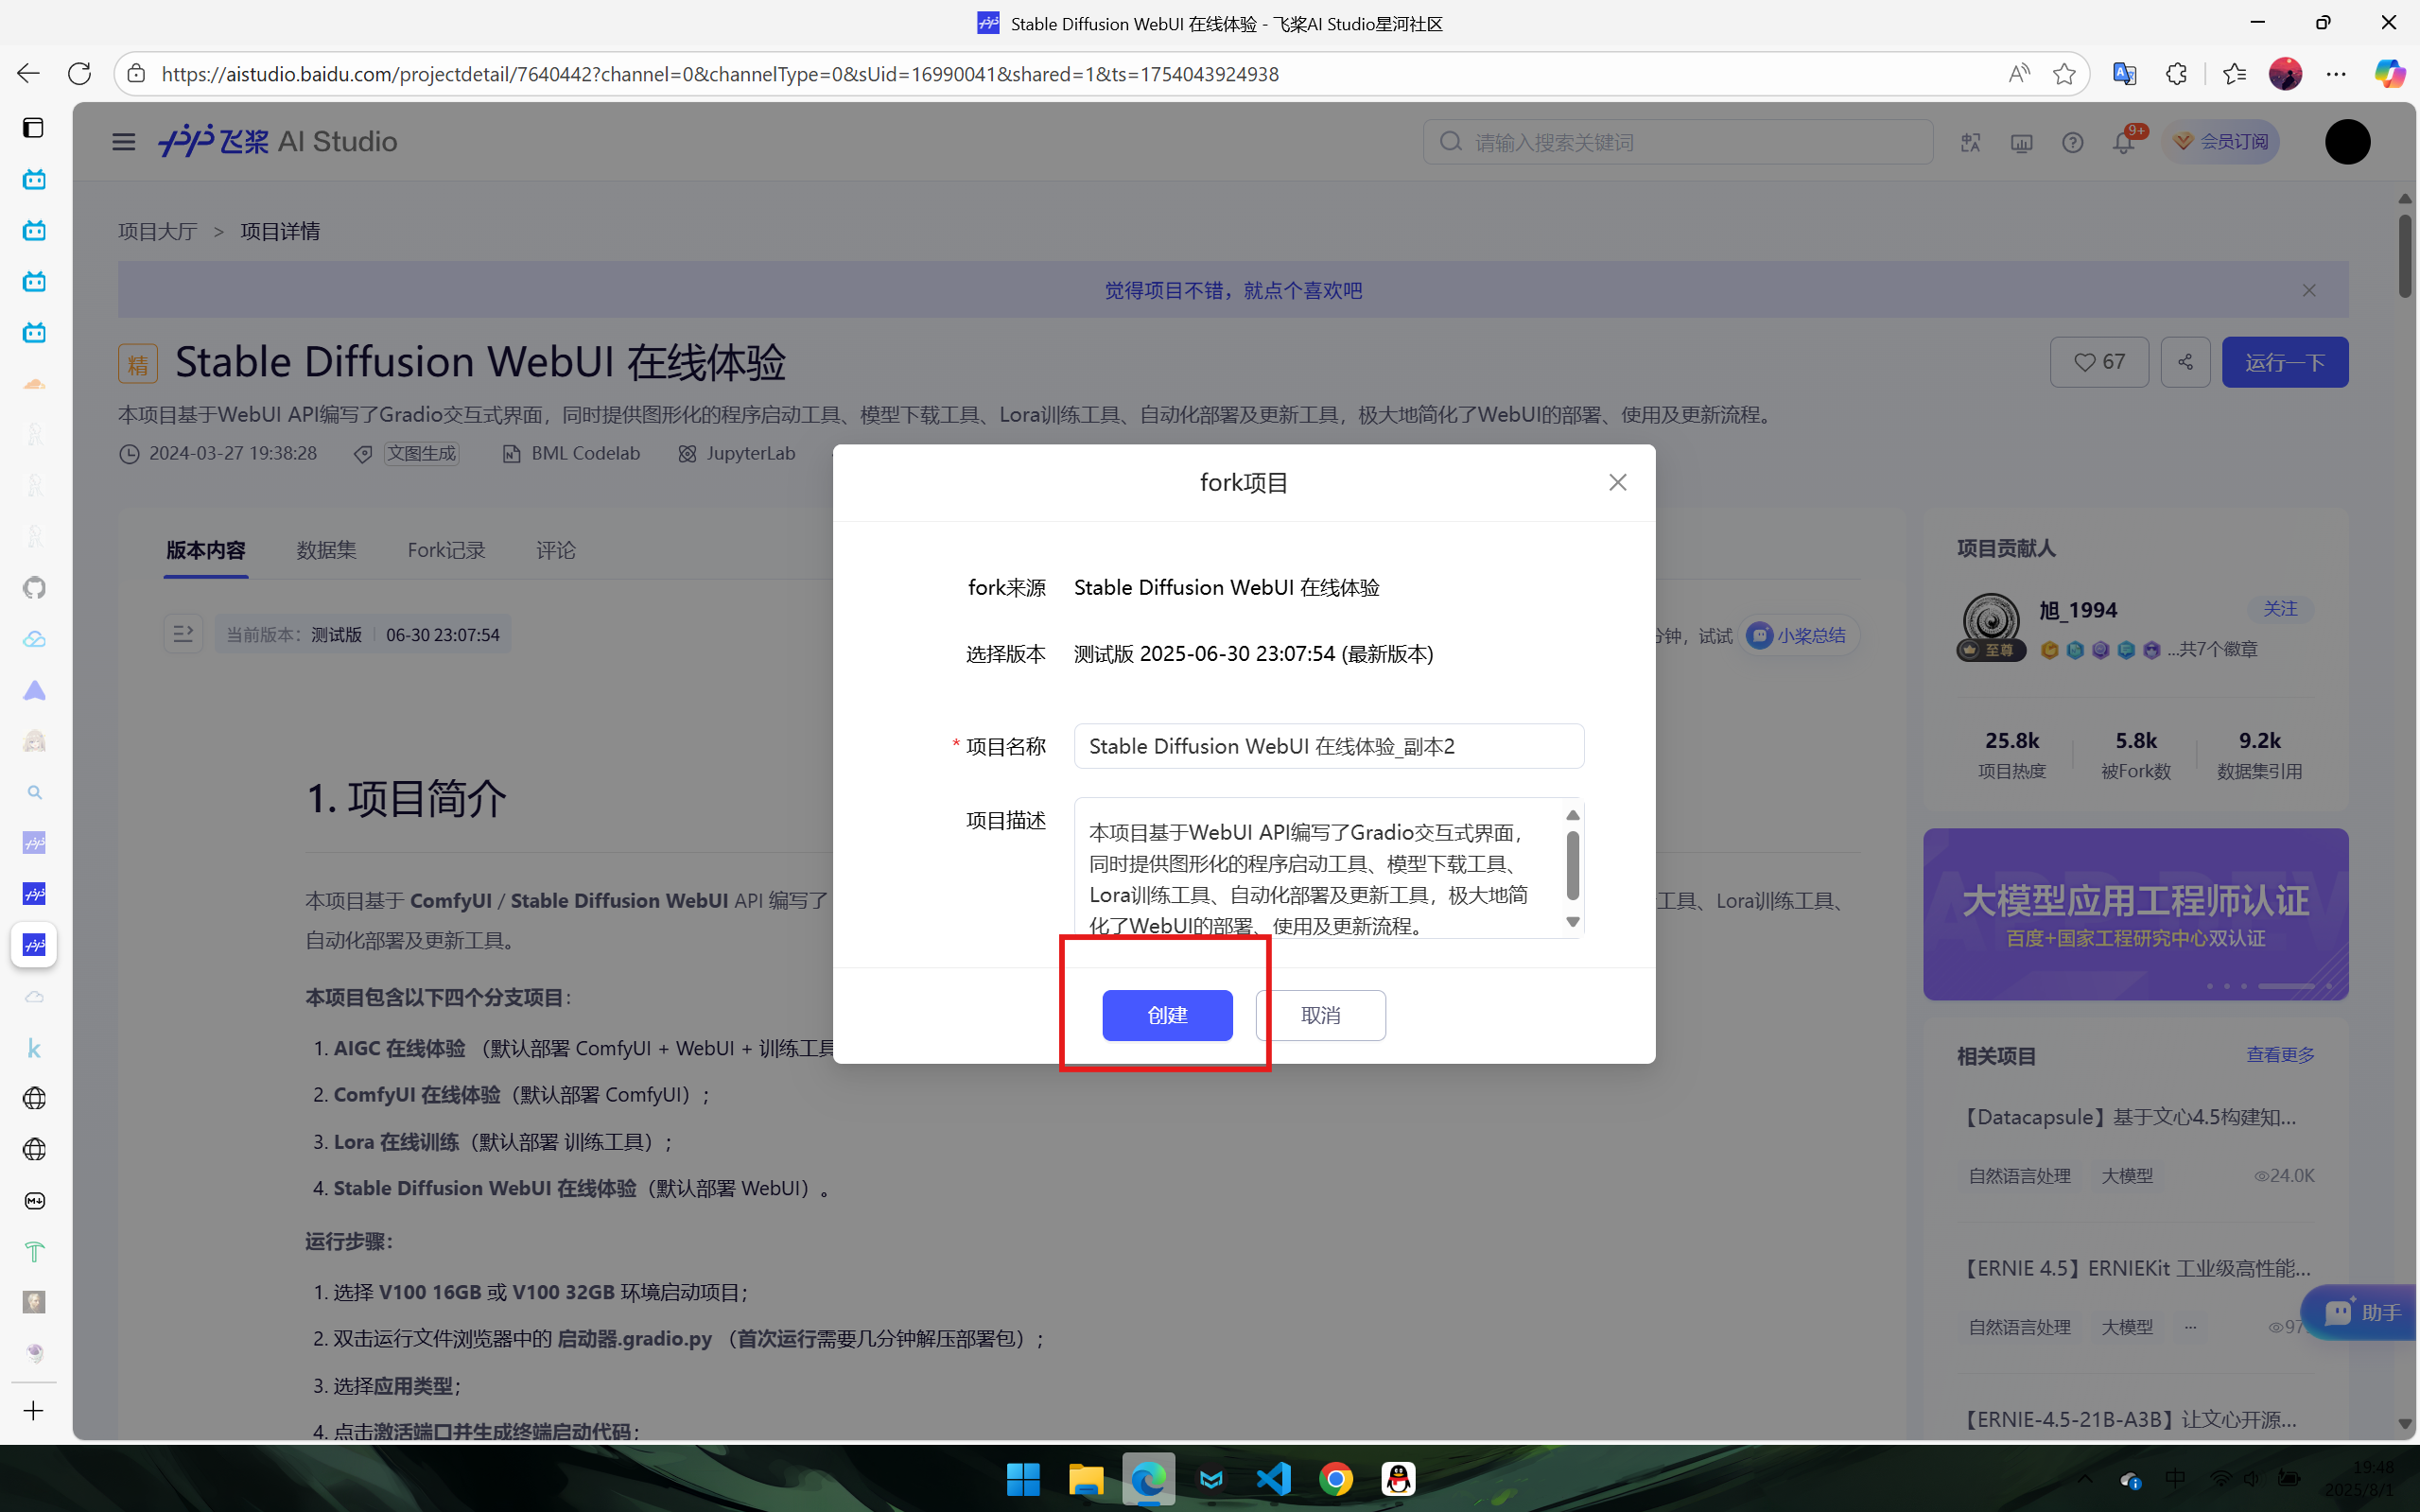Click 查看更多 link in 相关项目
The width and height of the screenshot is (2420, 1512).
(x=2280, y=1055)
